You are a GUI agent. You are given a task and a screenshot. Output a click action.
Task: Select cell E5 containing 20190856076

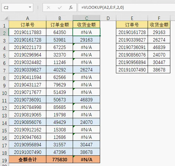132,55
